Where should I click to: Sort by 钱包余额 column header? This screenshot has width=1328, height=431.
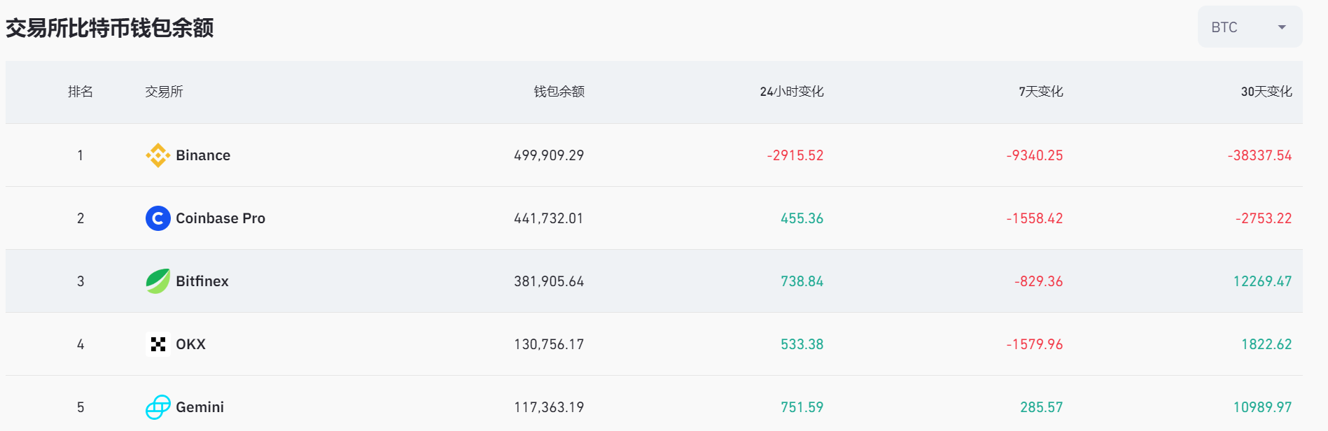pos(559,92)
